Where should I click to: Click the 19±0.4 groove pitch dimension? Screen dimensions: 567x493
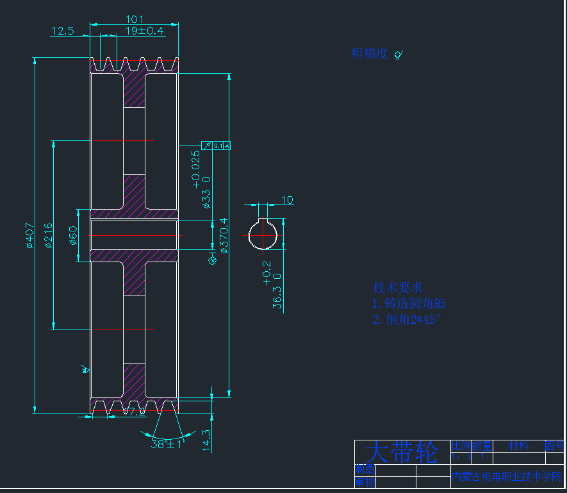144,31
